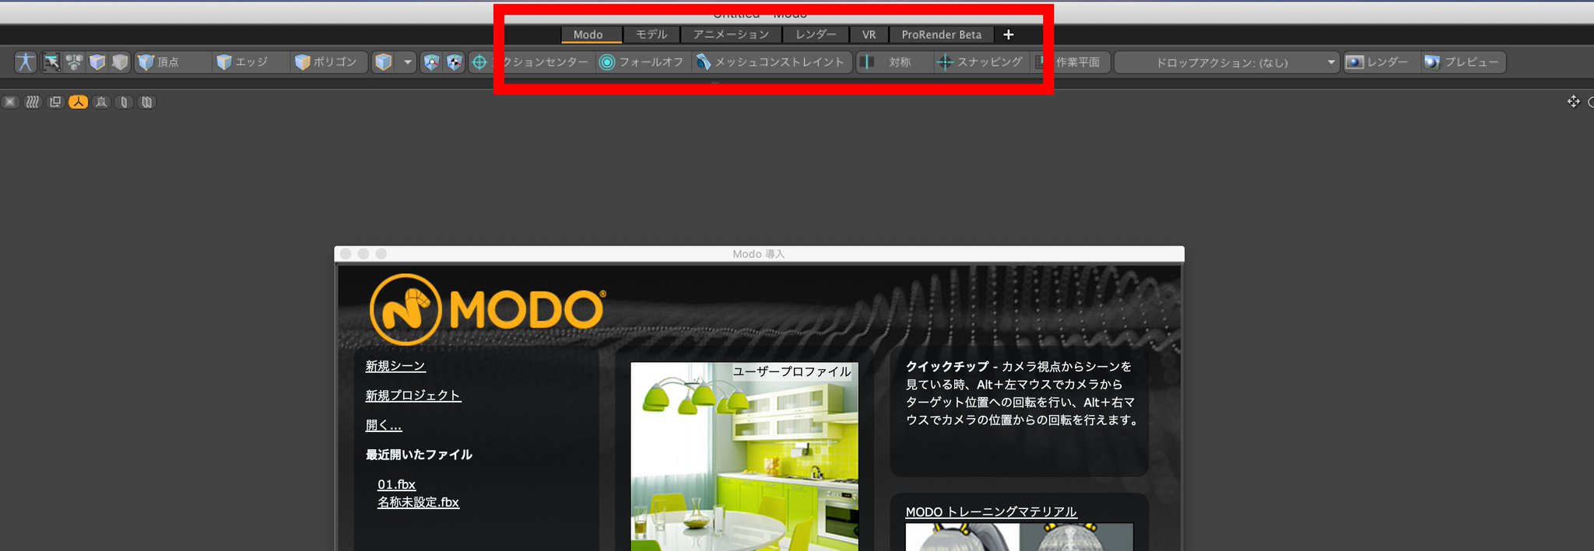Viewport: 1594px width, 551px height.
Task: Click 新規プロジェクト new project link
Action: [413, 396]
